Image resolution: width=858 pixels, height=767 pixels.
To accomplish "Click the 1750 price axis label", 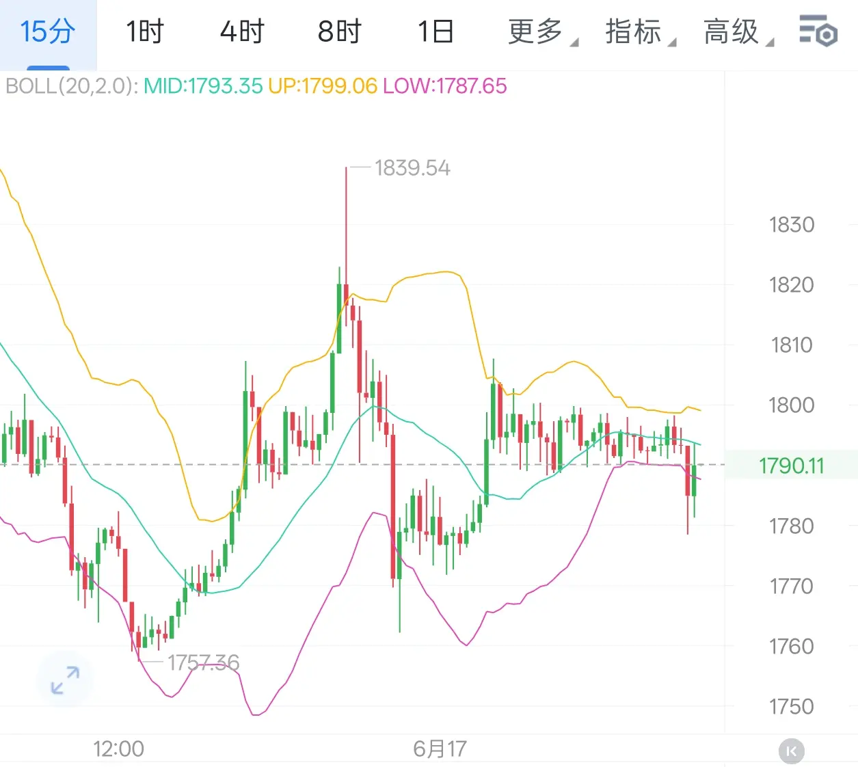I will [792, 706].
